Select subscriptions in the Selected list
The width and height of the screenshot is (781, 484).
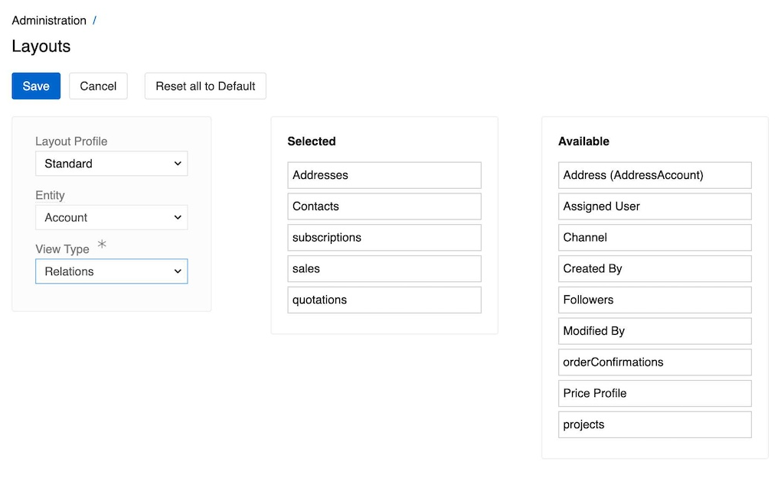click(384, 238)
